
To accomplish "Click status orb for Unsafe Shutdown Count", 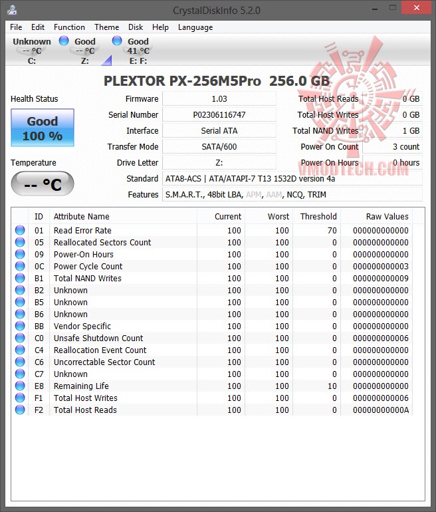I will click(20, 338).
